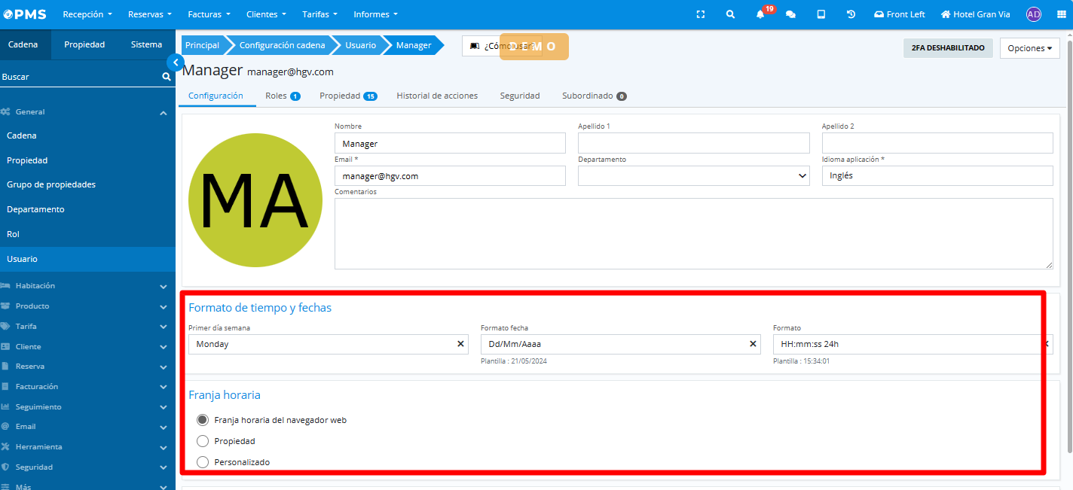Select the Propiedad time zone radio button

coord(203,441)
